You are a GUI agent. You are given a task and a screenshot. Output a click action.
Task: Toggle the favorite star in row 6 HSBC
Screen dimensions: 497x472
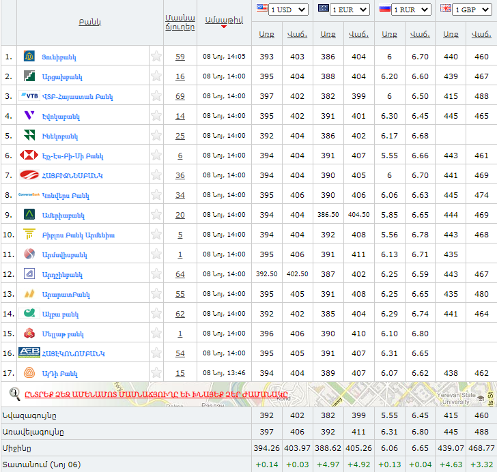pyautogui.click(x=156, y=156)
